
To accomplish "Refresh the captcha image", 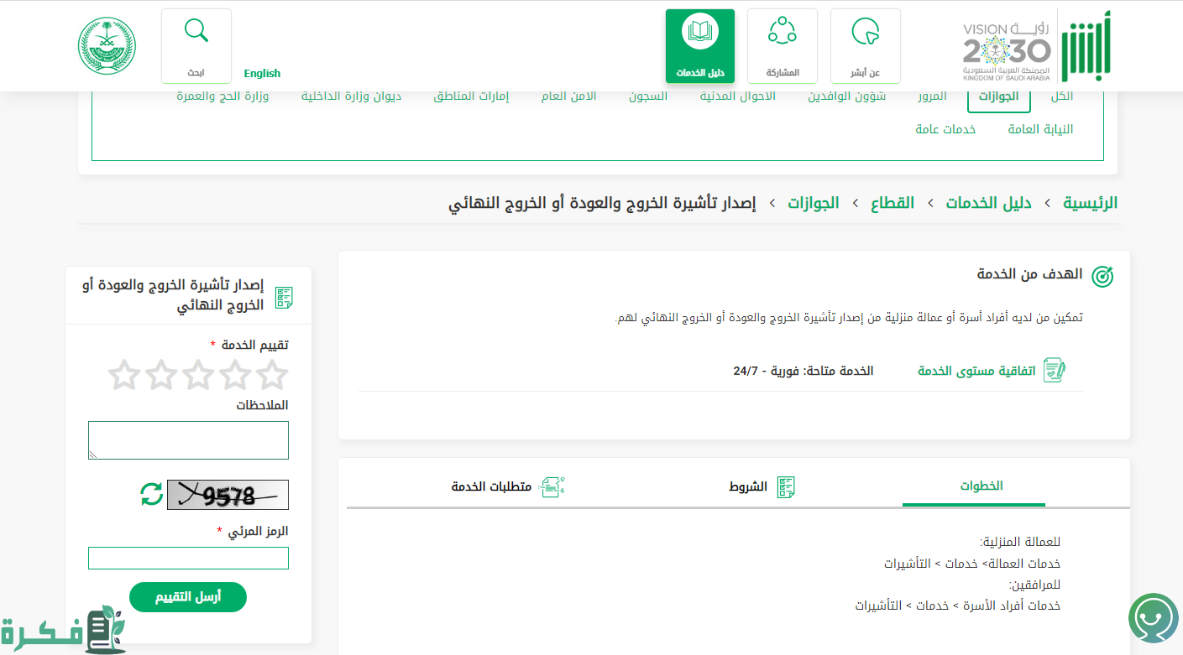I will (152, 494).
